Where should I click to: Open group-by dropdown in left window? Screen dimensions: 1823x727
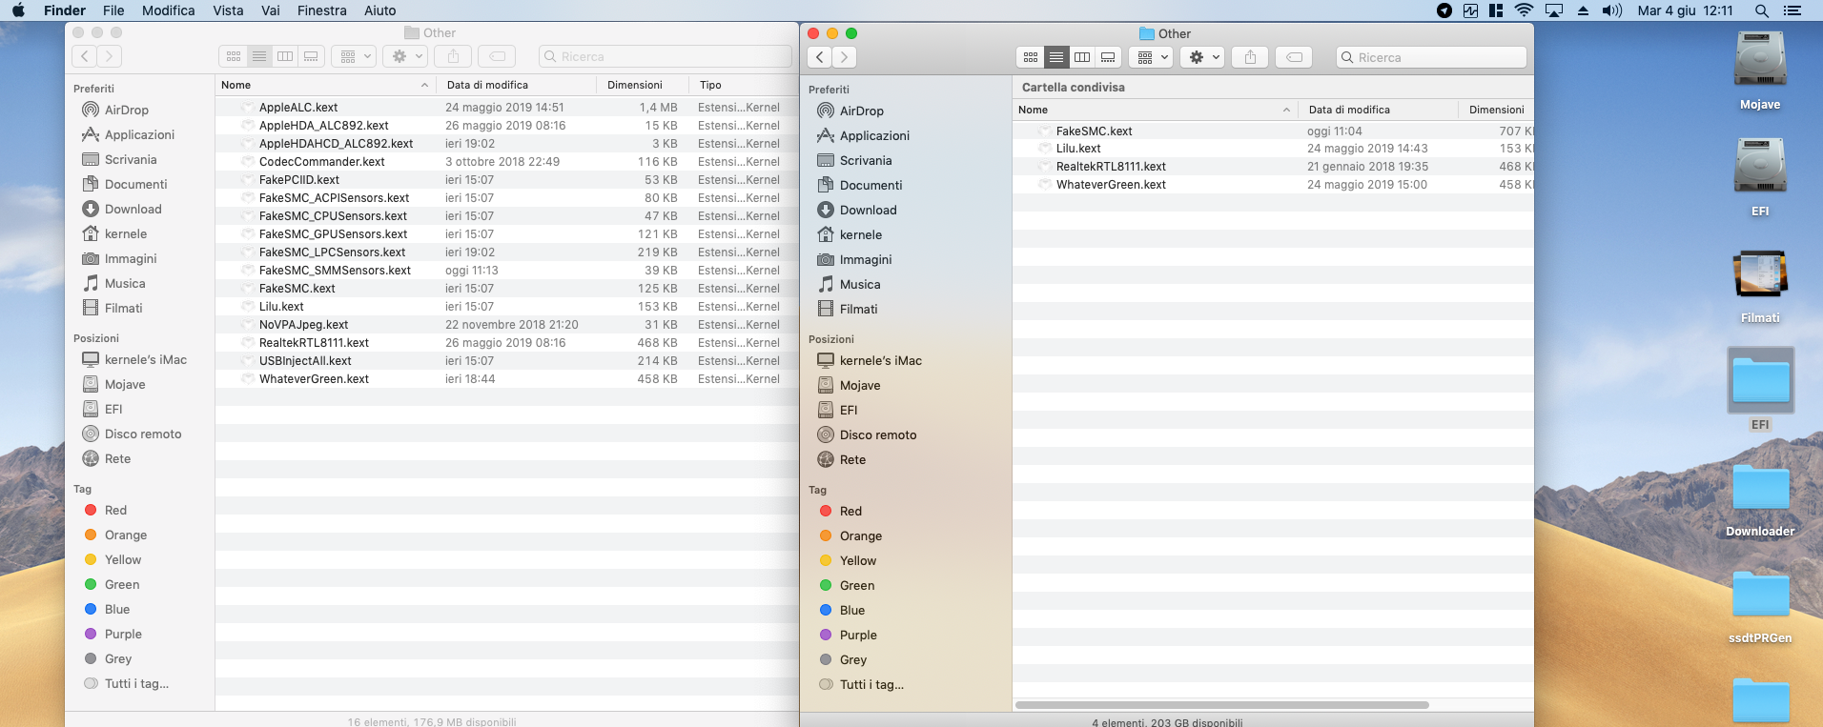(355, 56)
